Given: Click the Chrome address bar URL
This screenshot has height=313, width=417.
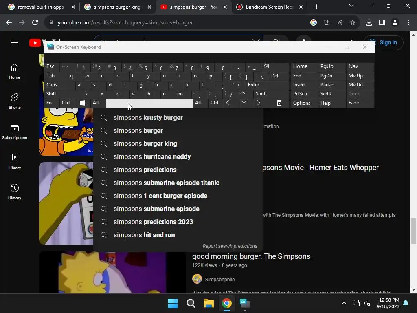Looking at the screenshot, I should [x=125, y=23].
